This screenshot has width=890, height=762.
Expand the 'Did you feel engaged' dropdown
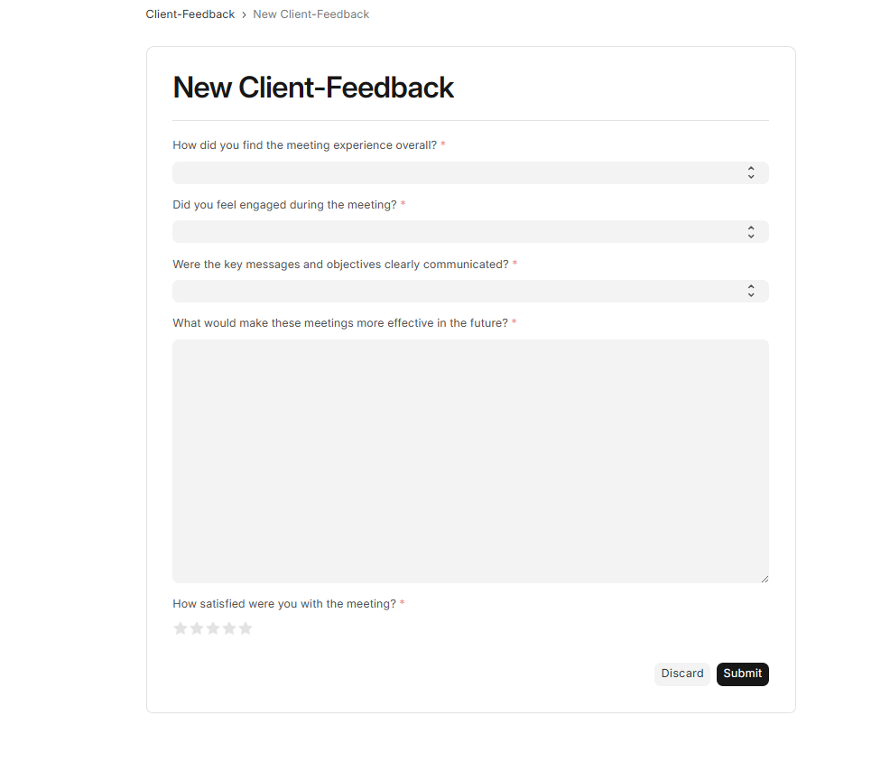tap(469, 231)
